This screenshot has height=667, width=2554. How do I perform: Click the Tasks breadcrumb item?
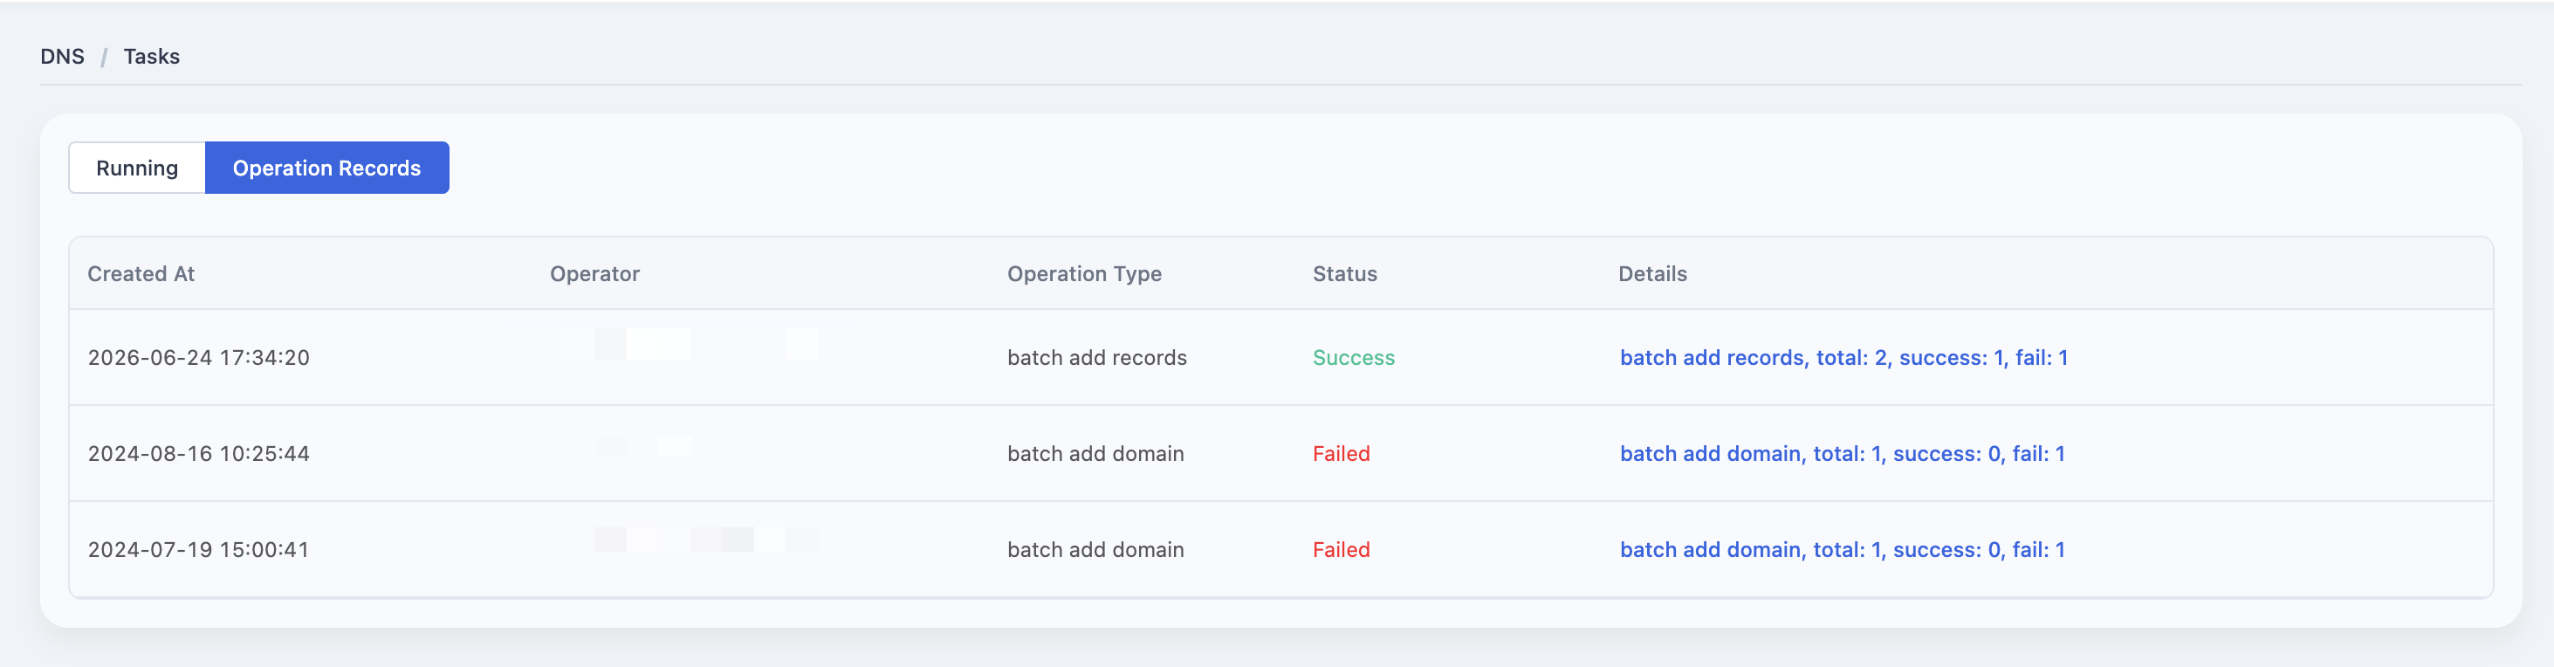tap(152, 57)
